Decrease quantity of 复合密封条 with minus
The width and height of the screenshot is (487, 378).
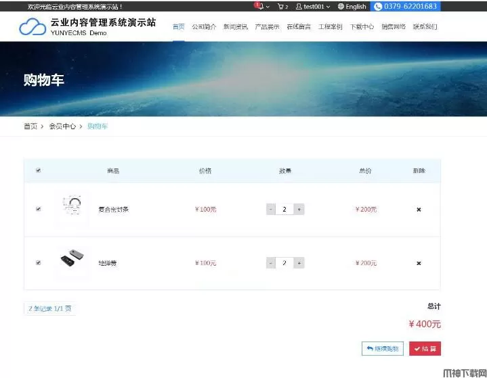(271, 210)
